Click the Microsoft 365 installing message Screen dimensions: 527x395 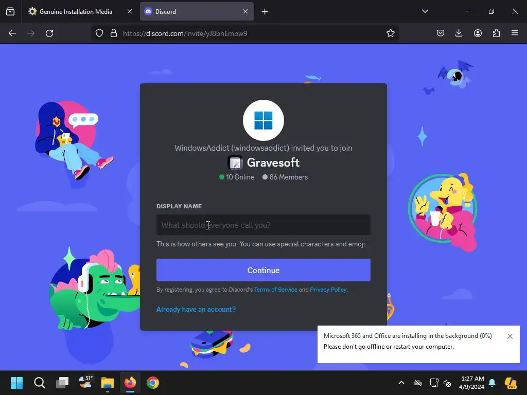(408, 336)
